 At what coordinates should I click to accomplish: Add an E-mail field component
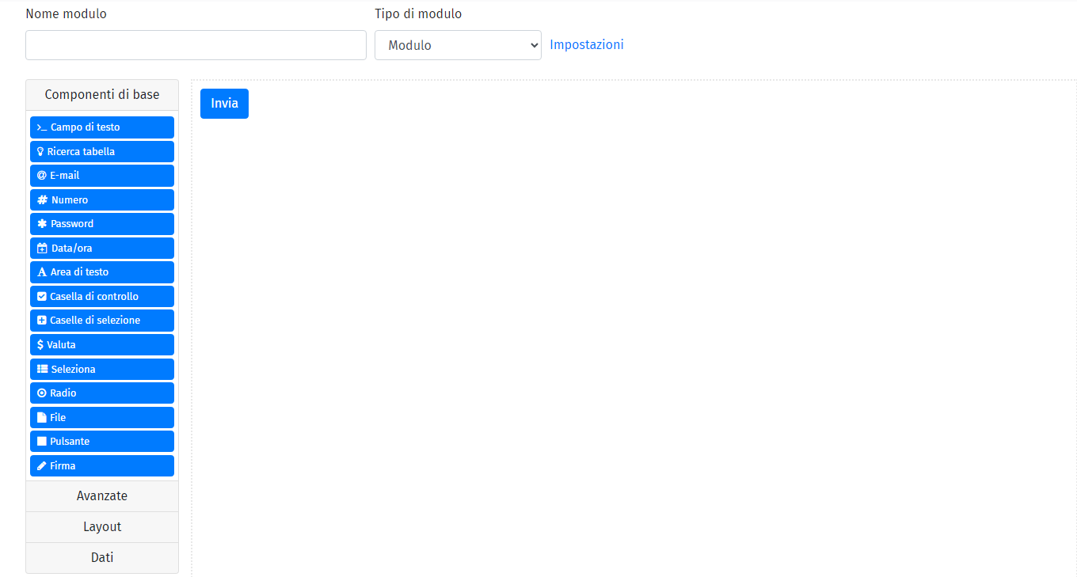101,175
